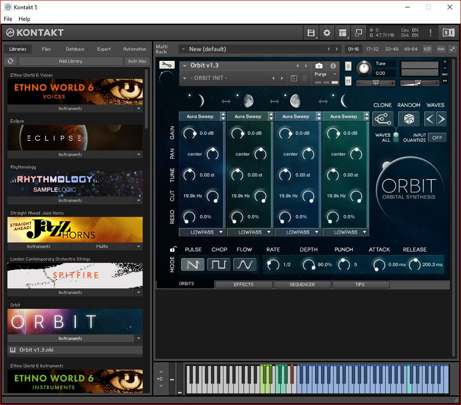The height and width of the screenshot is (405, 461).
Task: Toggle the Waves All switch
Action: coord(396,137)
